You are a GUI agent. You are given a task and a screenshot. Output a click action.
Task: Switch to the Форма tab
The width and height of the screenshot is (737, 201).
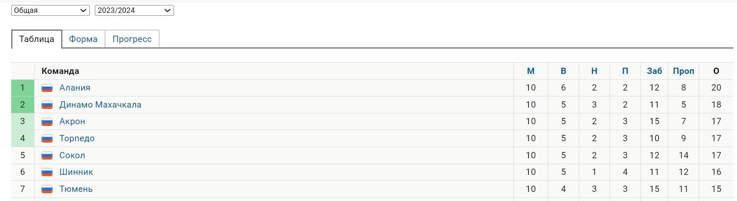coord(83,39)
